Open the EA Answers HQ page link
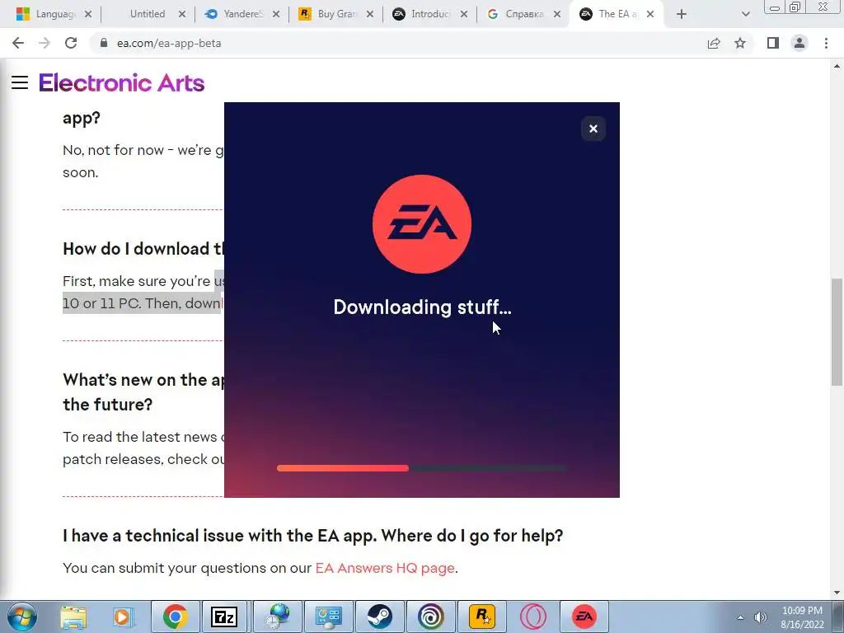844x633 pixels. pos(385,568)
